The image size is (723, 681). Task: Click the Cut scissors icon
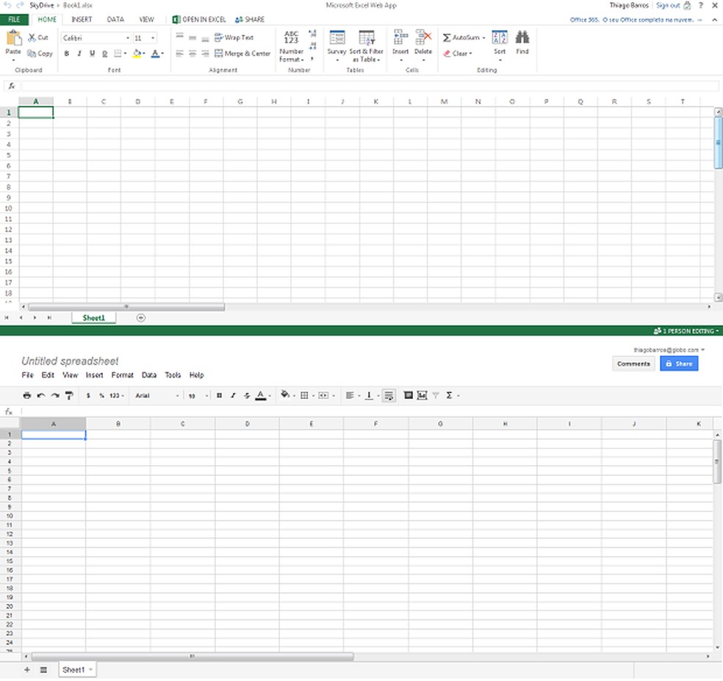point(32,37)
